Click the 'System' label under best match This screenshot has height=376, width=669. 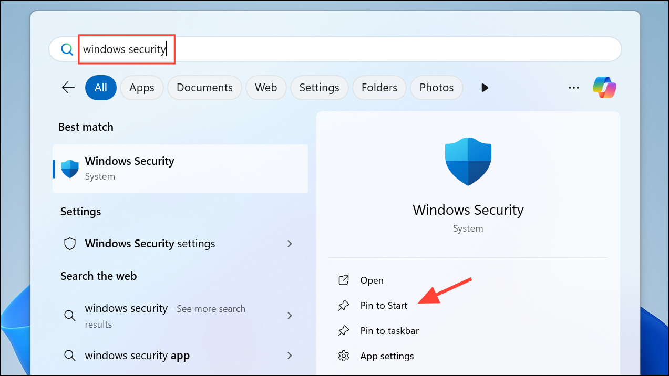click(x=100, y=176)
